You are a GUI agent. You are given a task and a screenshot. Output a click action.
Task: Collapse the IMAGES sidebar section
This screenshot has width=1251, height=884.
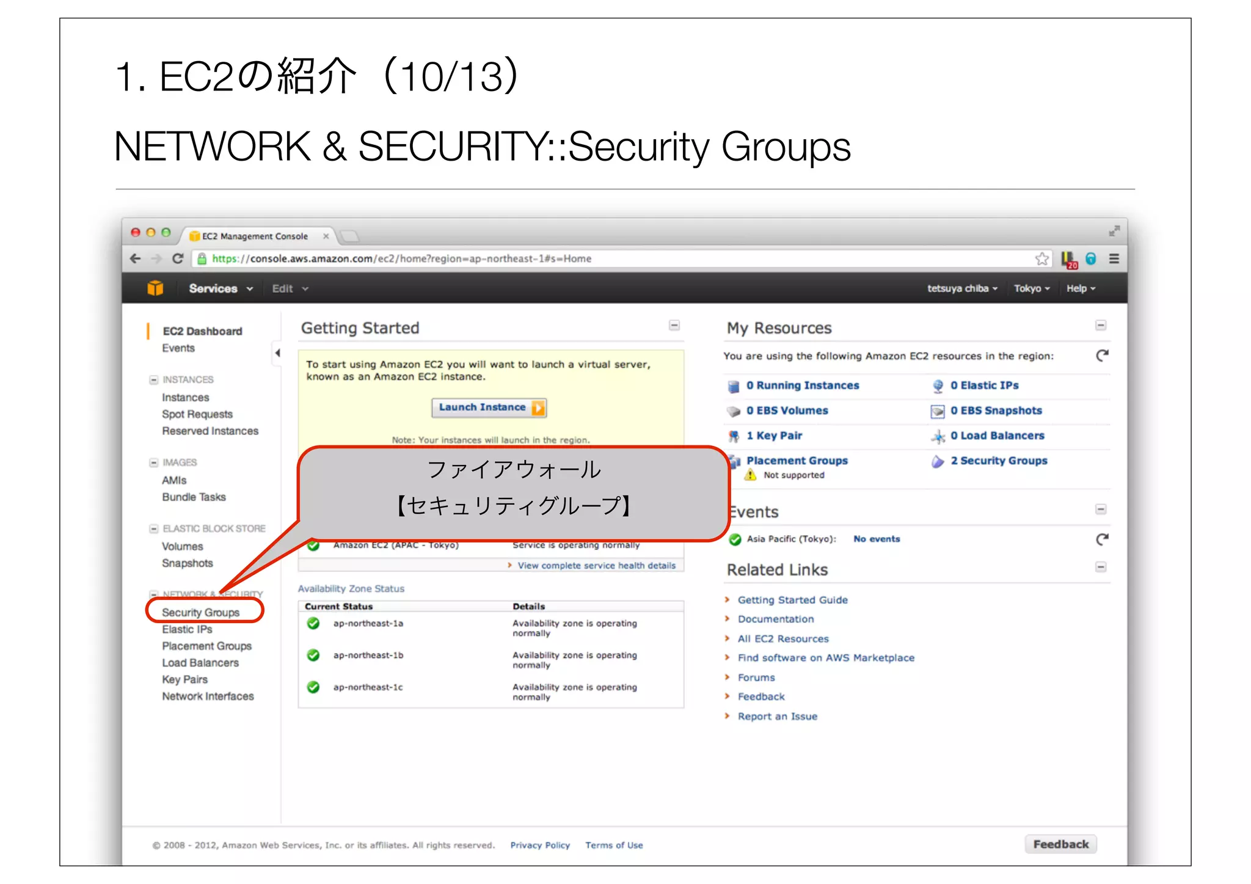pyautogui.click(x=154, y=462)
